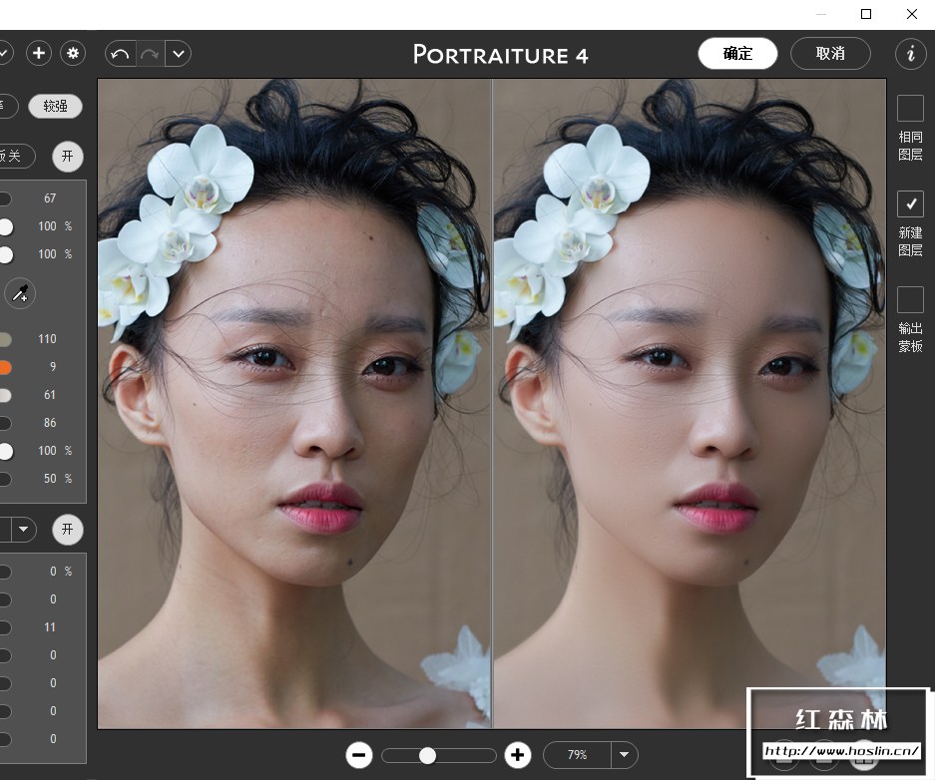Viewport: 935px width, 780px height.
Task: Select the skin tone eyedropper picker
Action: [18, 293]
